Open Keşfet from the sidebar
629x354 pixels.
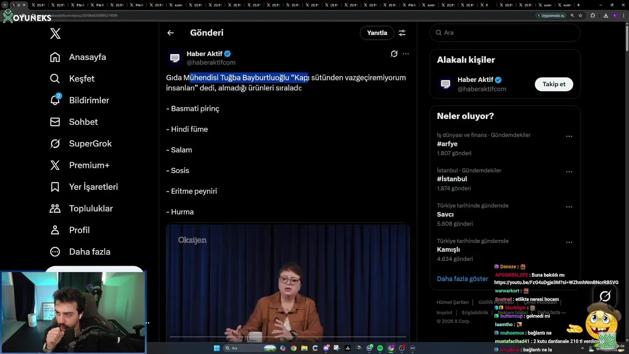pos(72,79)
